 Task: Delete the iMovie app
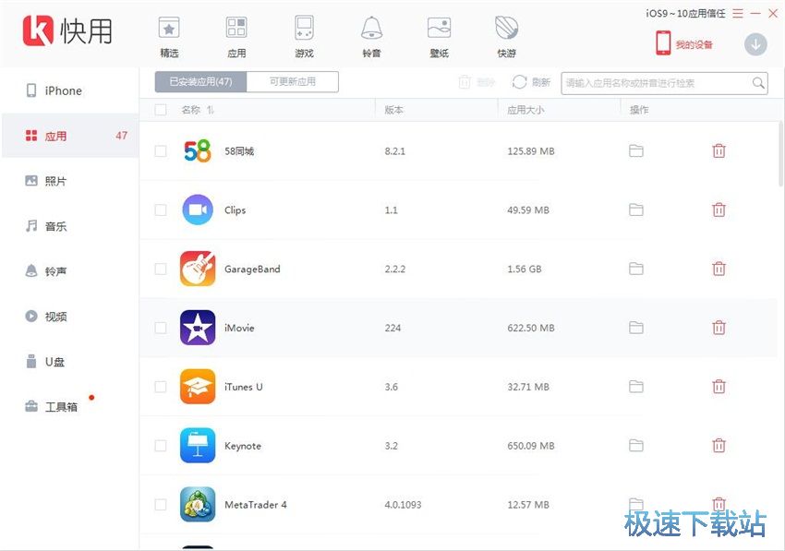click(719, 328)
